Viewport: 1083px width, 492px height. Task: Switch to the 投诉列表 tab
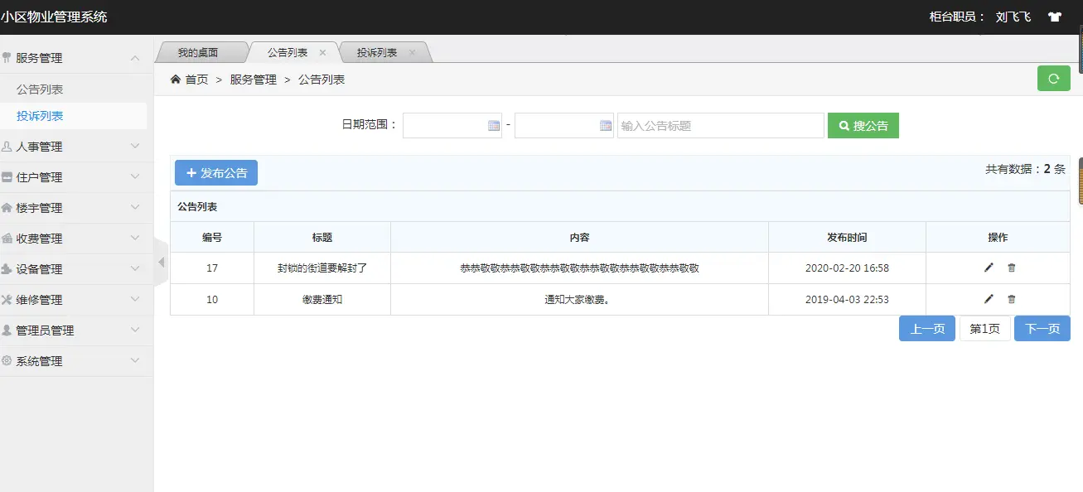[x=377, y=52]
